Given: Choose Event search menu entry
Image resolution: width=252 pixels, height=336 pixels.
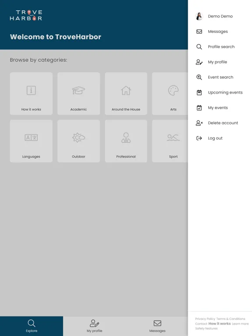Looking at the screenshot, I should [220, 77].
